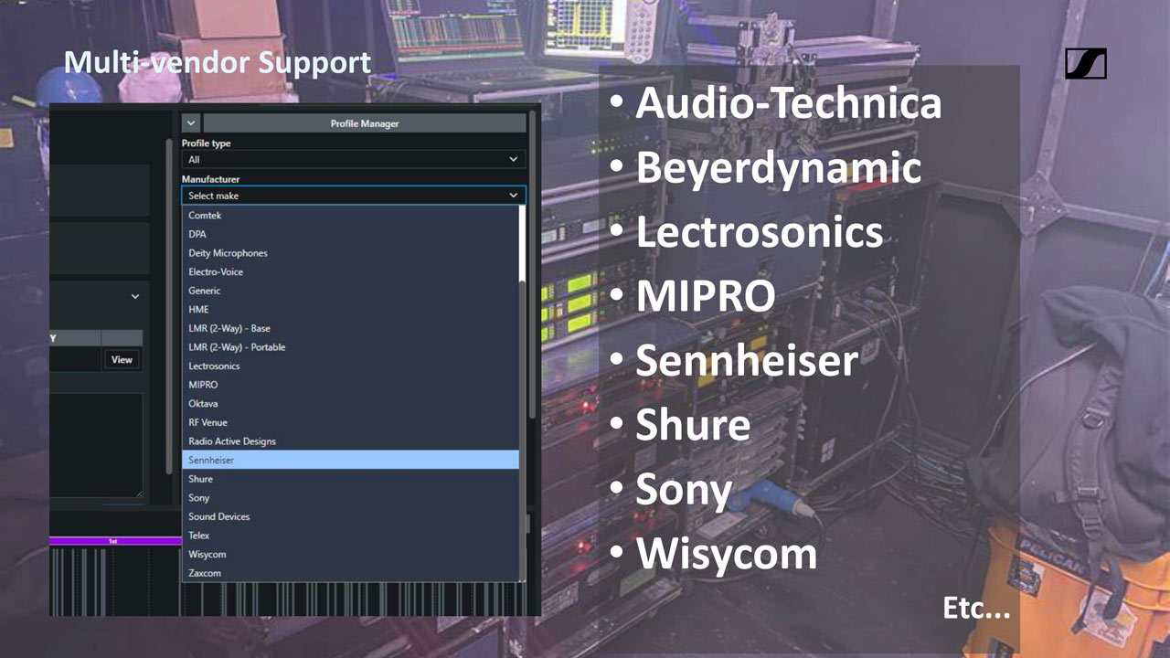Choose Sony in the dropdown list
Viewport: 1170px width, 658px height.
click(350, 498)
